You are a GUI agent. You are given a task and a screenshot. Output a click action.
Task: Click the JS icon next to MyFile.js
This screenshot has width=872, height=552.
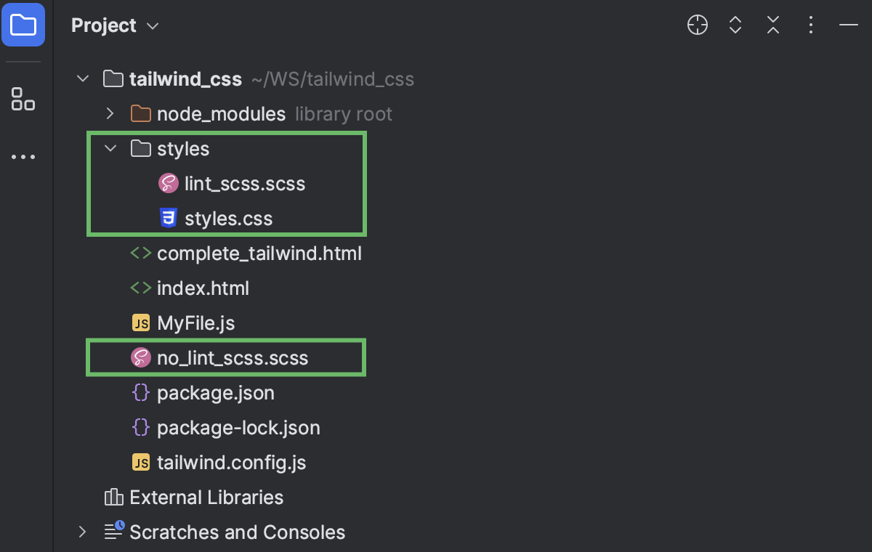[140, 322]
